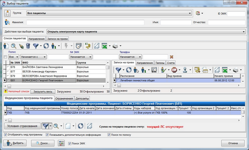Click the calendar clock schedule icon in patient list toolbar
The height and width of the screenshot is (150, 249).
[78, 46]
